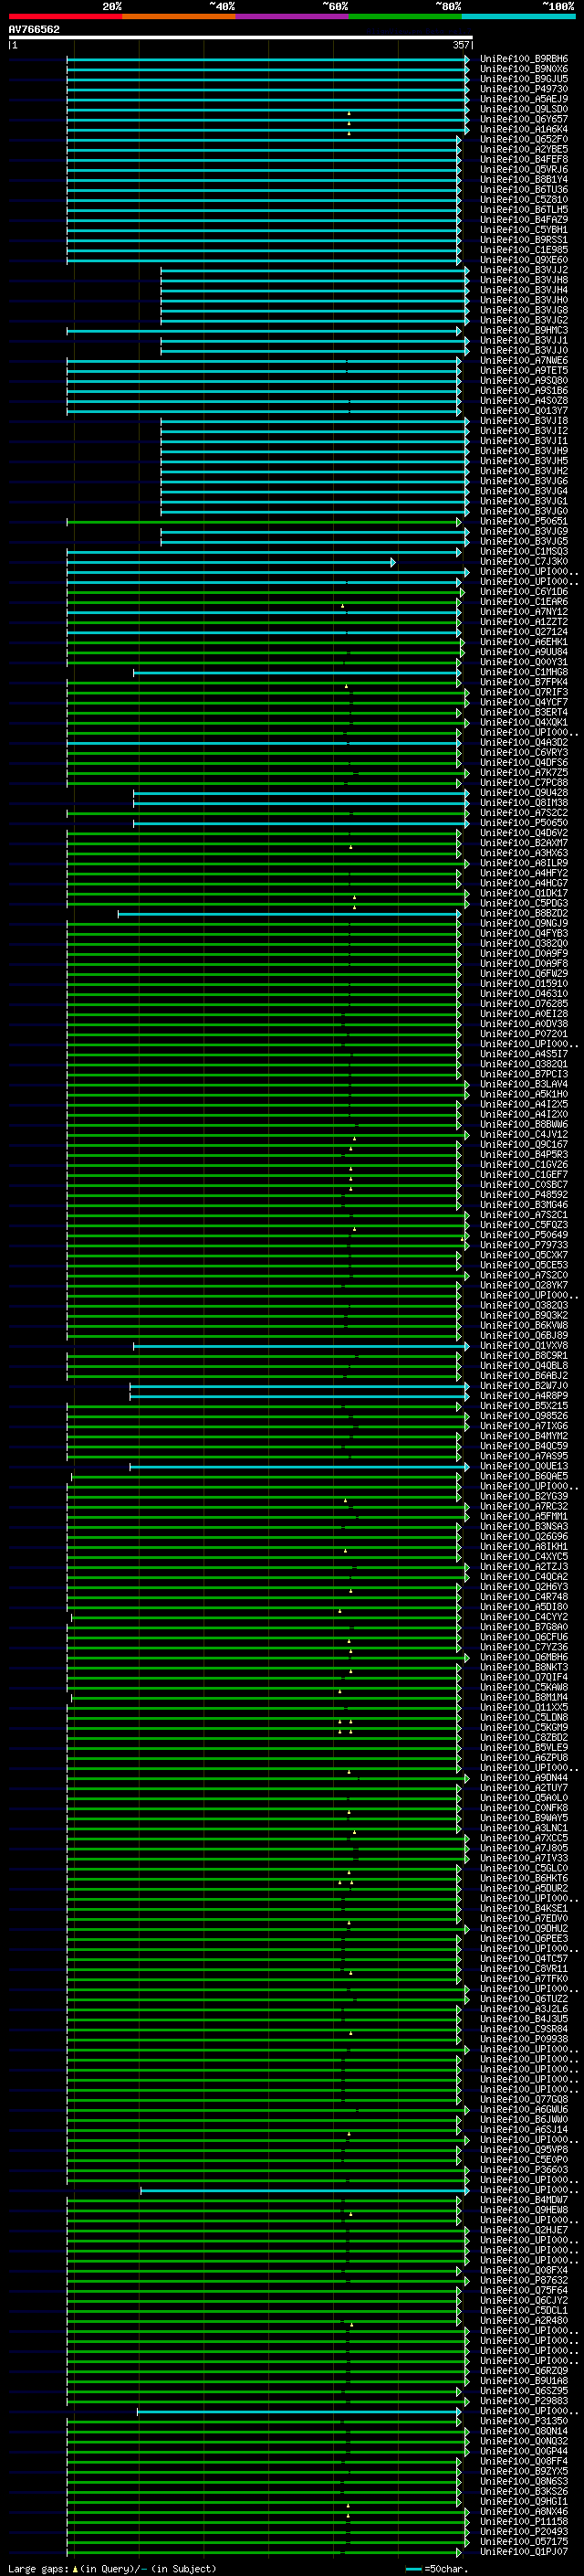
Task: Click UniRef100_A7NY12 label
Action: [x=524, y=611]
